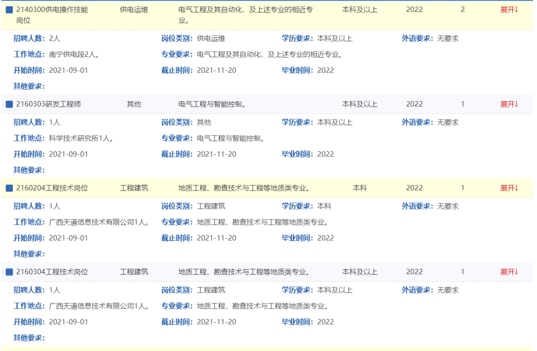This screenshot has width=537, height=351.
Task: Collapse details via 展开↓ on 2160303研发工程师
Action: tap(509, 104)
